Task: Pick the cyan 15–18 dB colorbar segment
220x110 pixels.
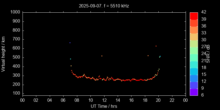Action: coord(194,71)
